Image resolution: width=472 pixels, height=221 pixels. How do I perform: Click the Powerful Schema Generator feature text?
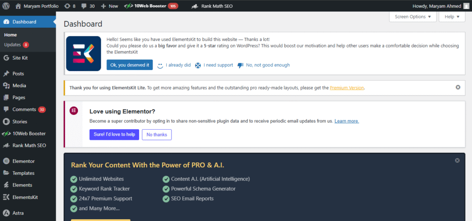(x=203, y=189)
